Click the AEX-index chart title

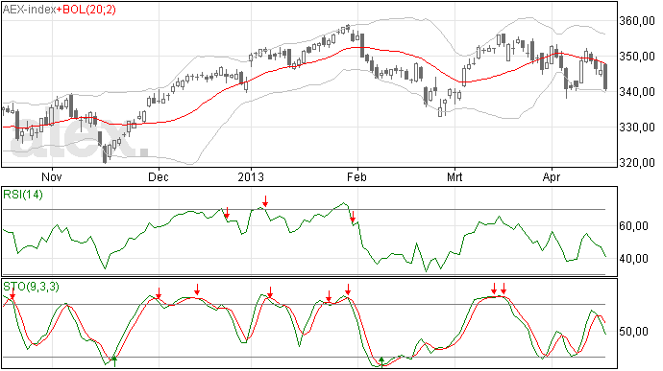click(x=29, y=10)
